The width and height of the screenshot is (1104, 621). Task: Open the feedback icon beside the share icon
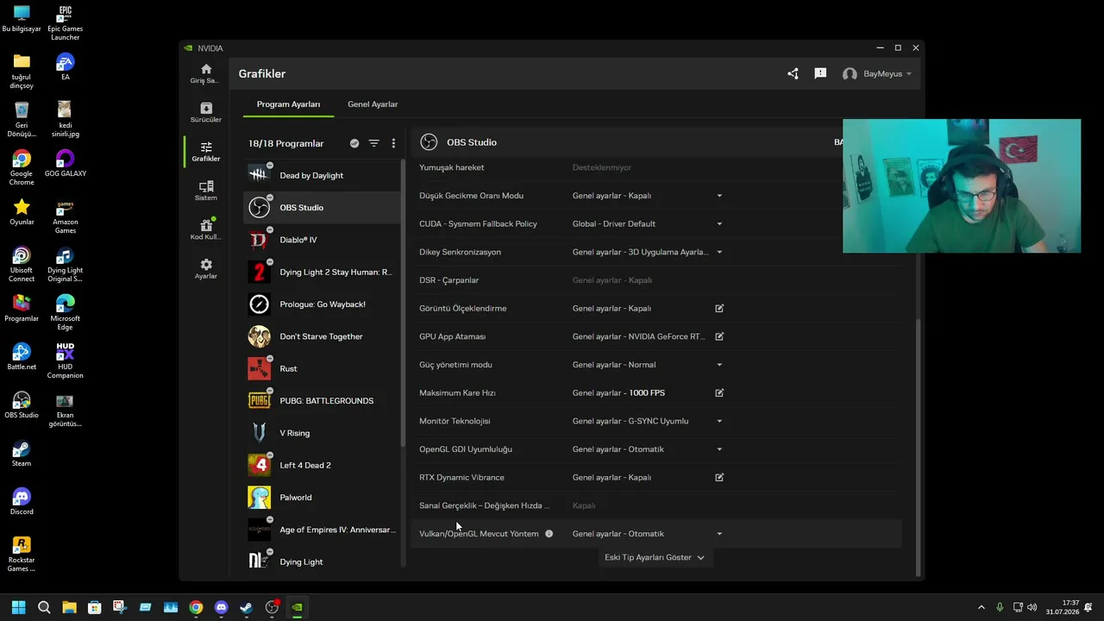pos(820,73)
